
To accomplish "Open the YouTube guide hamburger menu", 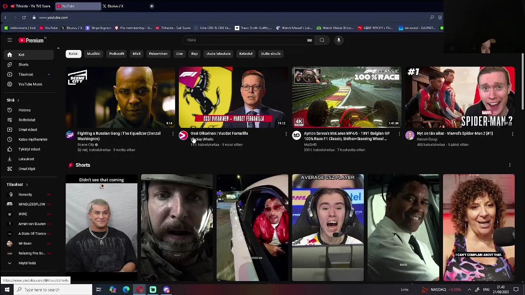I will [9, 40].
